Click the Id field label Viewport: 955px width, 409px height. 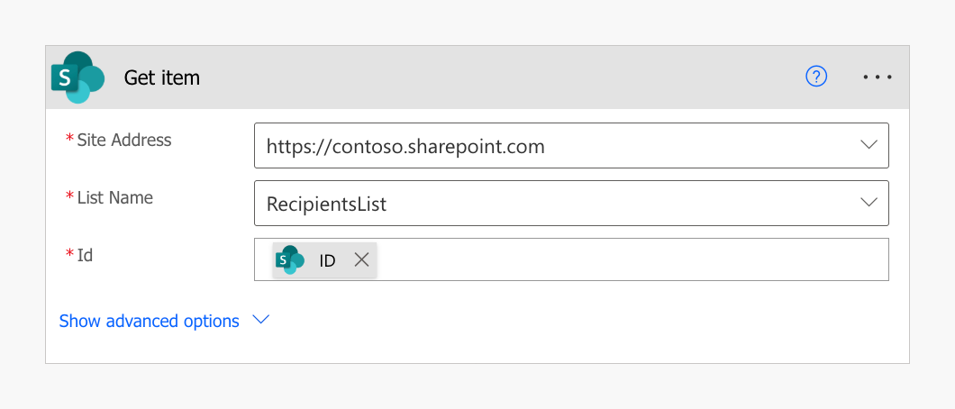(85, 255)
